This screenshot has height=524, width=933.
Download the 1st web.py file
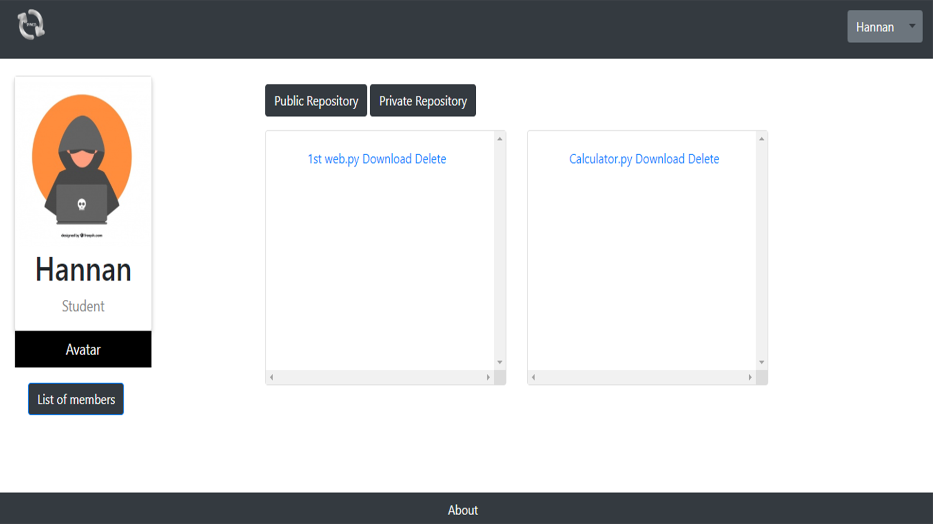point(387,159)
